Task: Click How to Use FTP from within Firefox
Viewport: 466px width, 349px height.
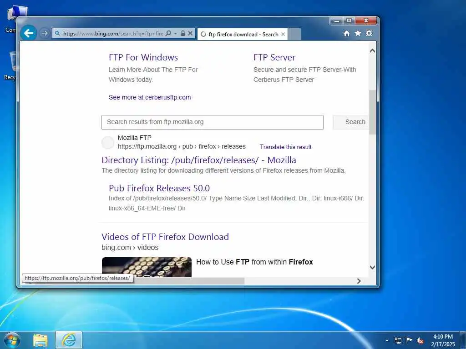Action: point(254,262)
